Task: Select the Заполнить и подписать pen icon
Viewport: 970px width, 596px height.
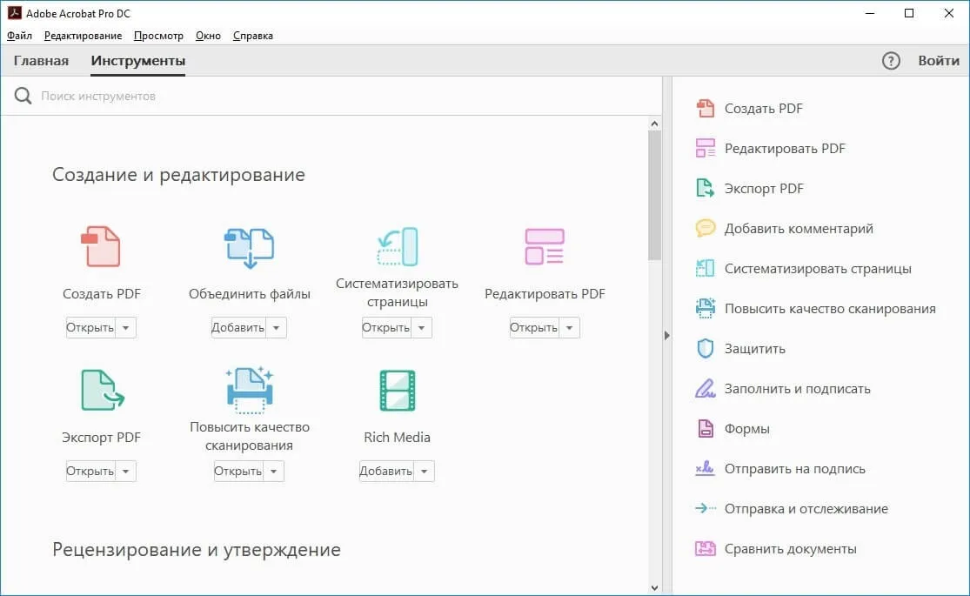Action: pyautogui.click(x=705, y=388)
